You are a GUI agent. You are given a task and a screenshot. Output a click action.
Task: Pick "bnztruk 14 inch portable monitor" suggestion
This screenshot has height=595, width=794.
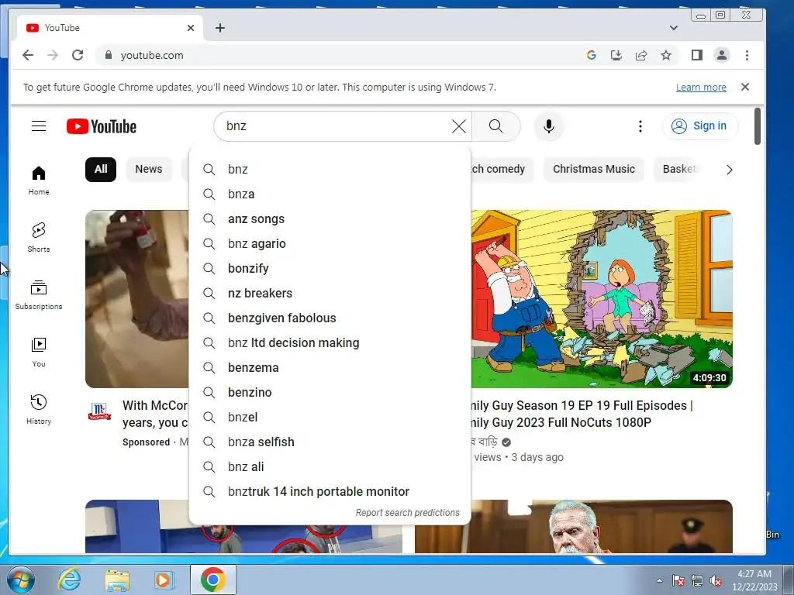click(x=330, y=491)
